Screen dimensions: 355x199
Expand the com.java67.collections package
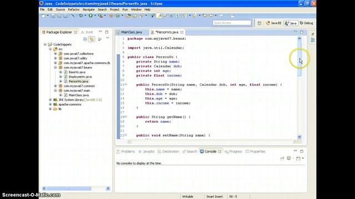point(55,54)
